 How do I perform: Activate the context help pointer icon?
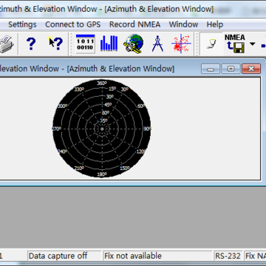55,44
